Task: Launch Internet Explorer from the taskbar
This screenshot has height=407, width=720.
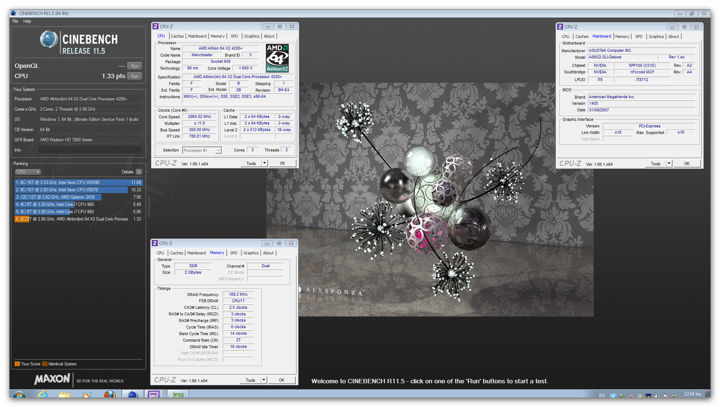Action: pyautogui.click(x=42, y=394)
